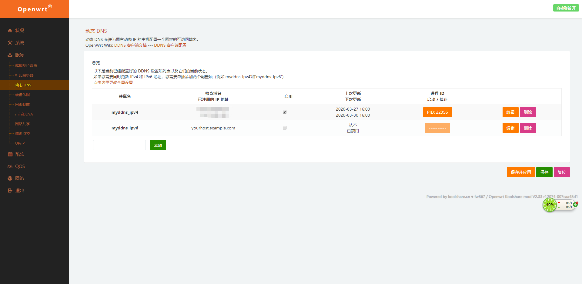Screen dimensions: 582x284
Task: Enable the myddns_ipv6 checkbox
Action: tap(284, 128)
